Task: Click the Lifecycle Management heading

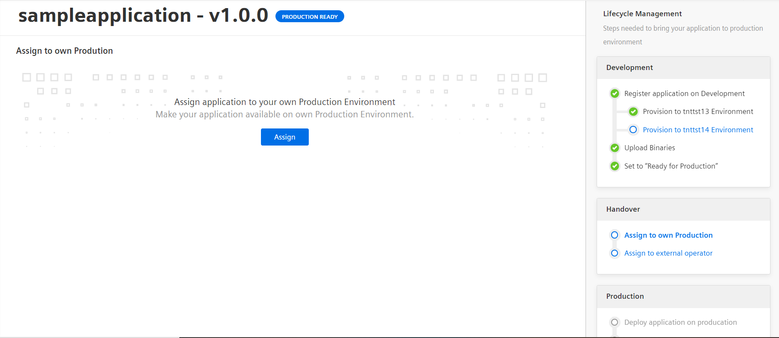Action: point(642,14)
